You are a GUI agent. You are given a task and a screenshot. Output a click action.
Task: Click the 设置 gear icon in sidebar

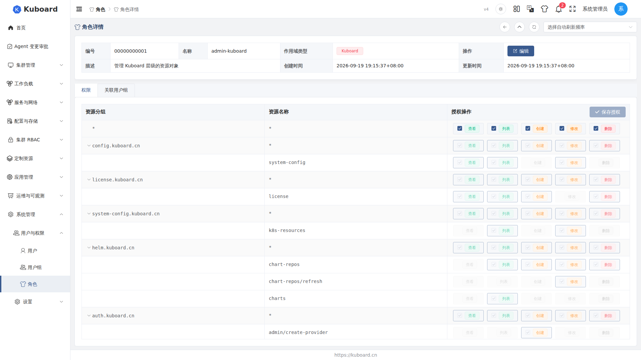pyautogui.click(x=17, y=302)
